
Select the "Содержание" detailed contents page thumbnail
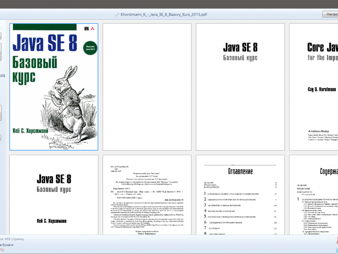click(x=314, y=195)
